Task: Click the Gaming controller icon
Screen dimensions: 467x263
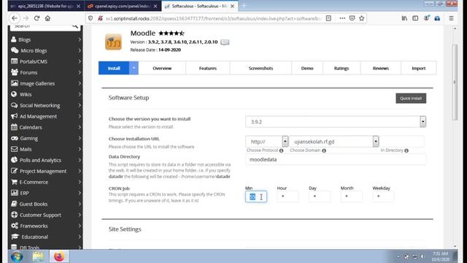Action: (15, 138)
